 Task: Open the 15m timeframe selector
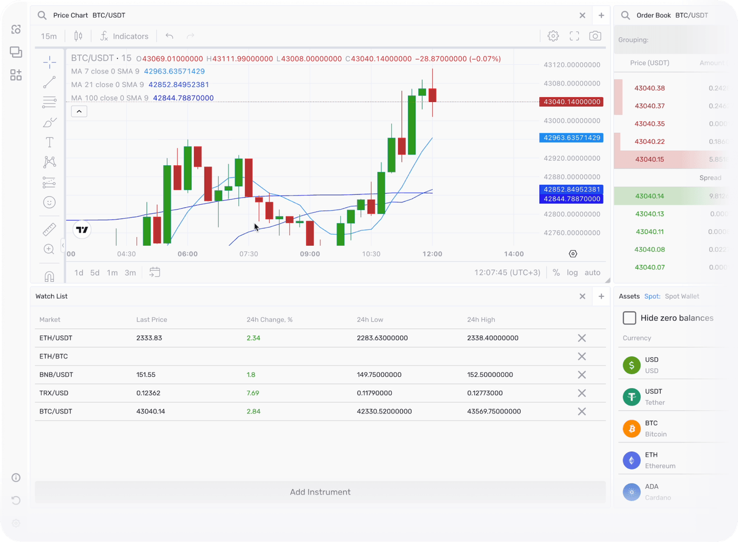click(x=49, y=36)
